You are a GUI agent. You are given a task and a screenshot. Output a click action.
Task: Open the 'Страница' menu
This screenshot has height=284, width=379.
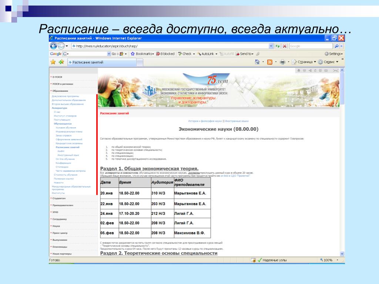304,62
